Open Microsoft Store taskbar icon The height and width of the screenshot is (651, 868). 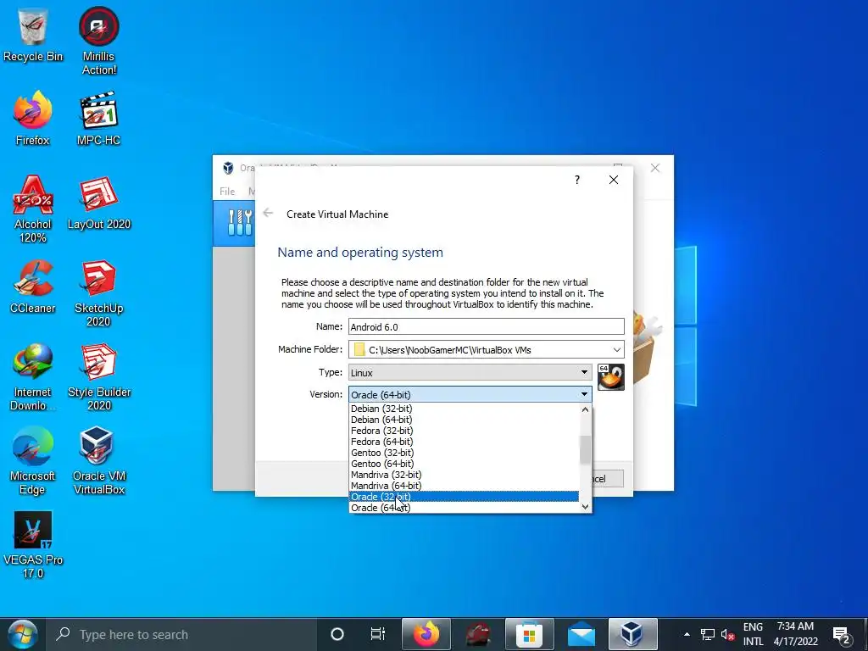coord(529,634)
